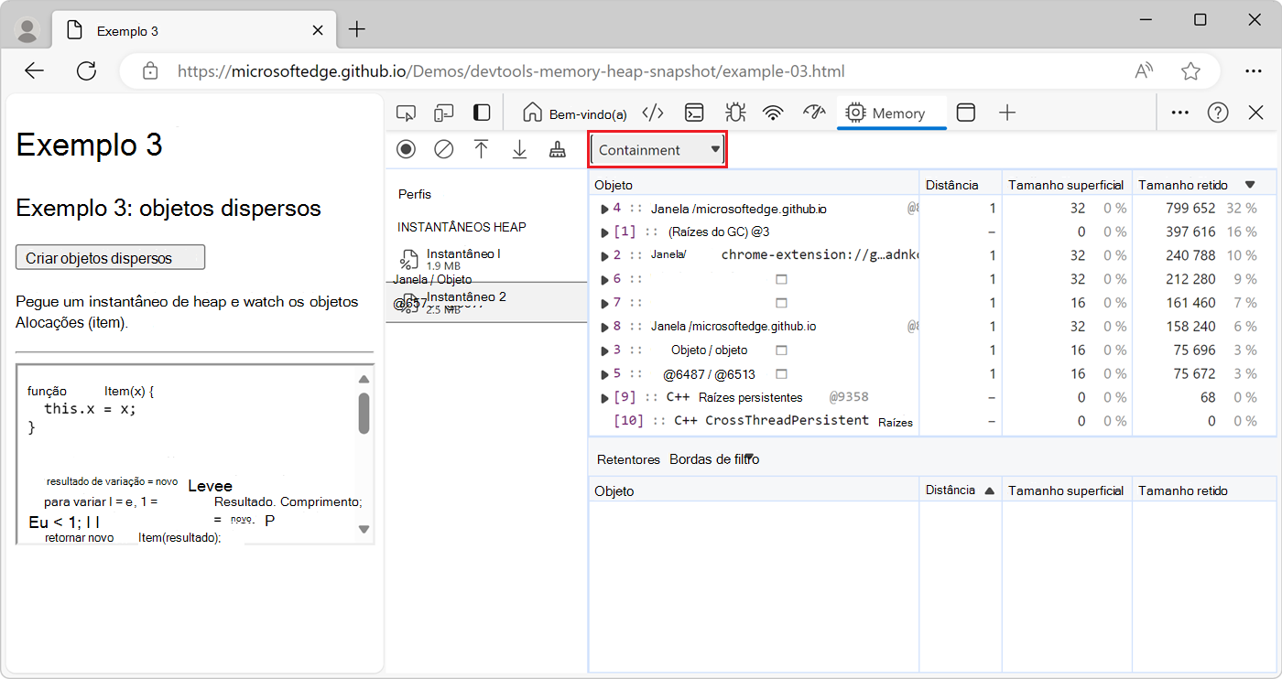Screen dimensions: 1282x679
Task: Expand row 2 chrome-extension Janela
Action: [604, 255]
